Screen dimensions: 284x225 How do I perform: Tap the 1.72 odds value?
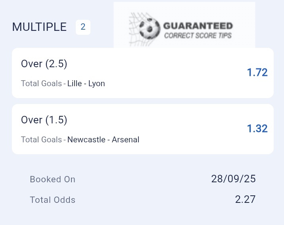coord(257,72)
